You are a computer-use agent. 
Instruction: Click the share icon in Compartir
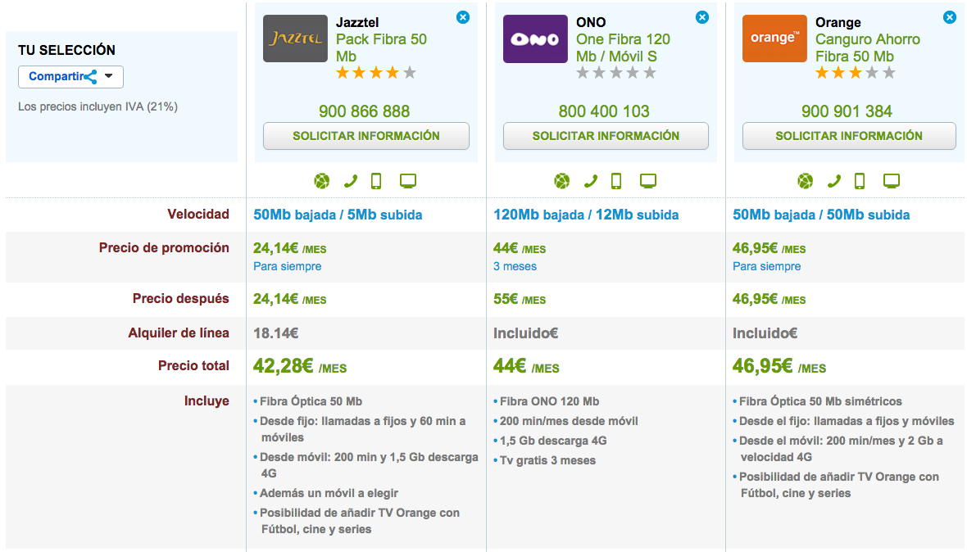(x=91, y=76)
